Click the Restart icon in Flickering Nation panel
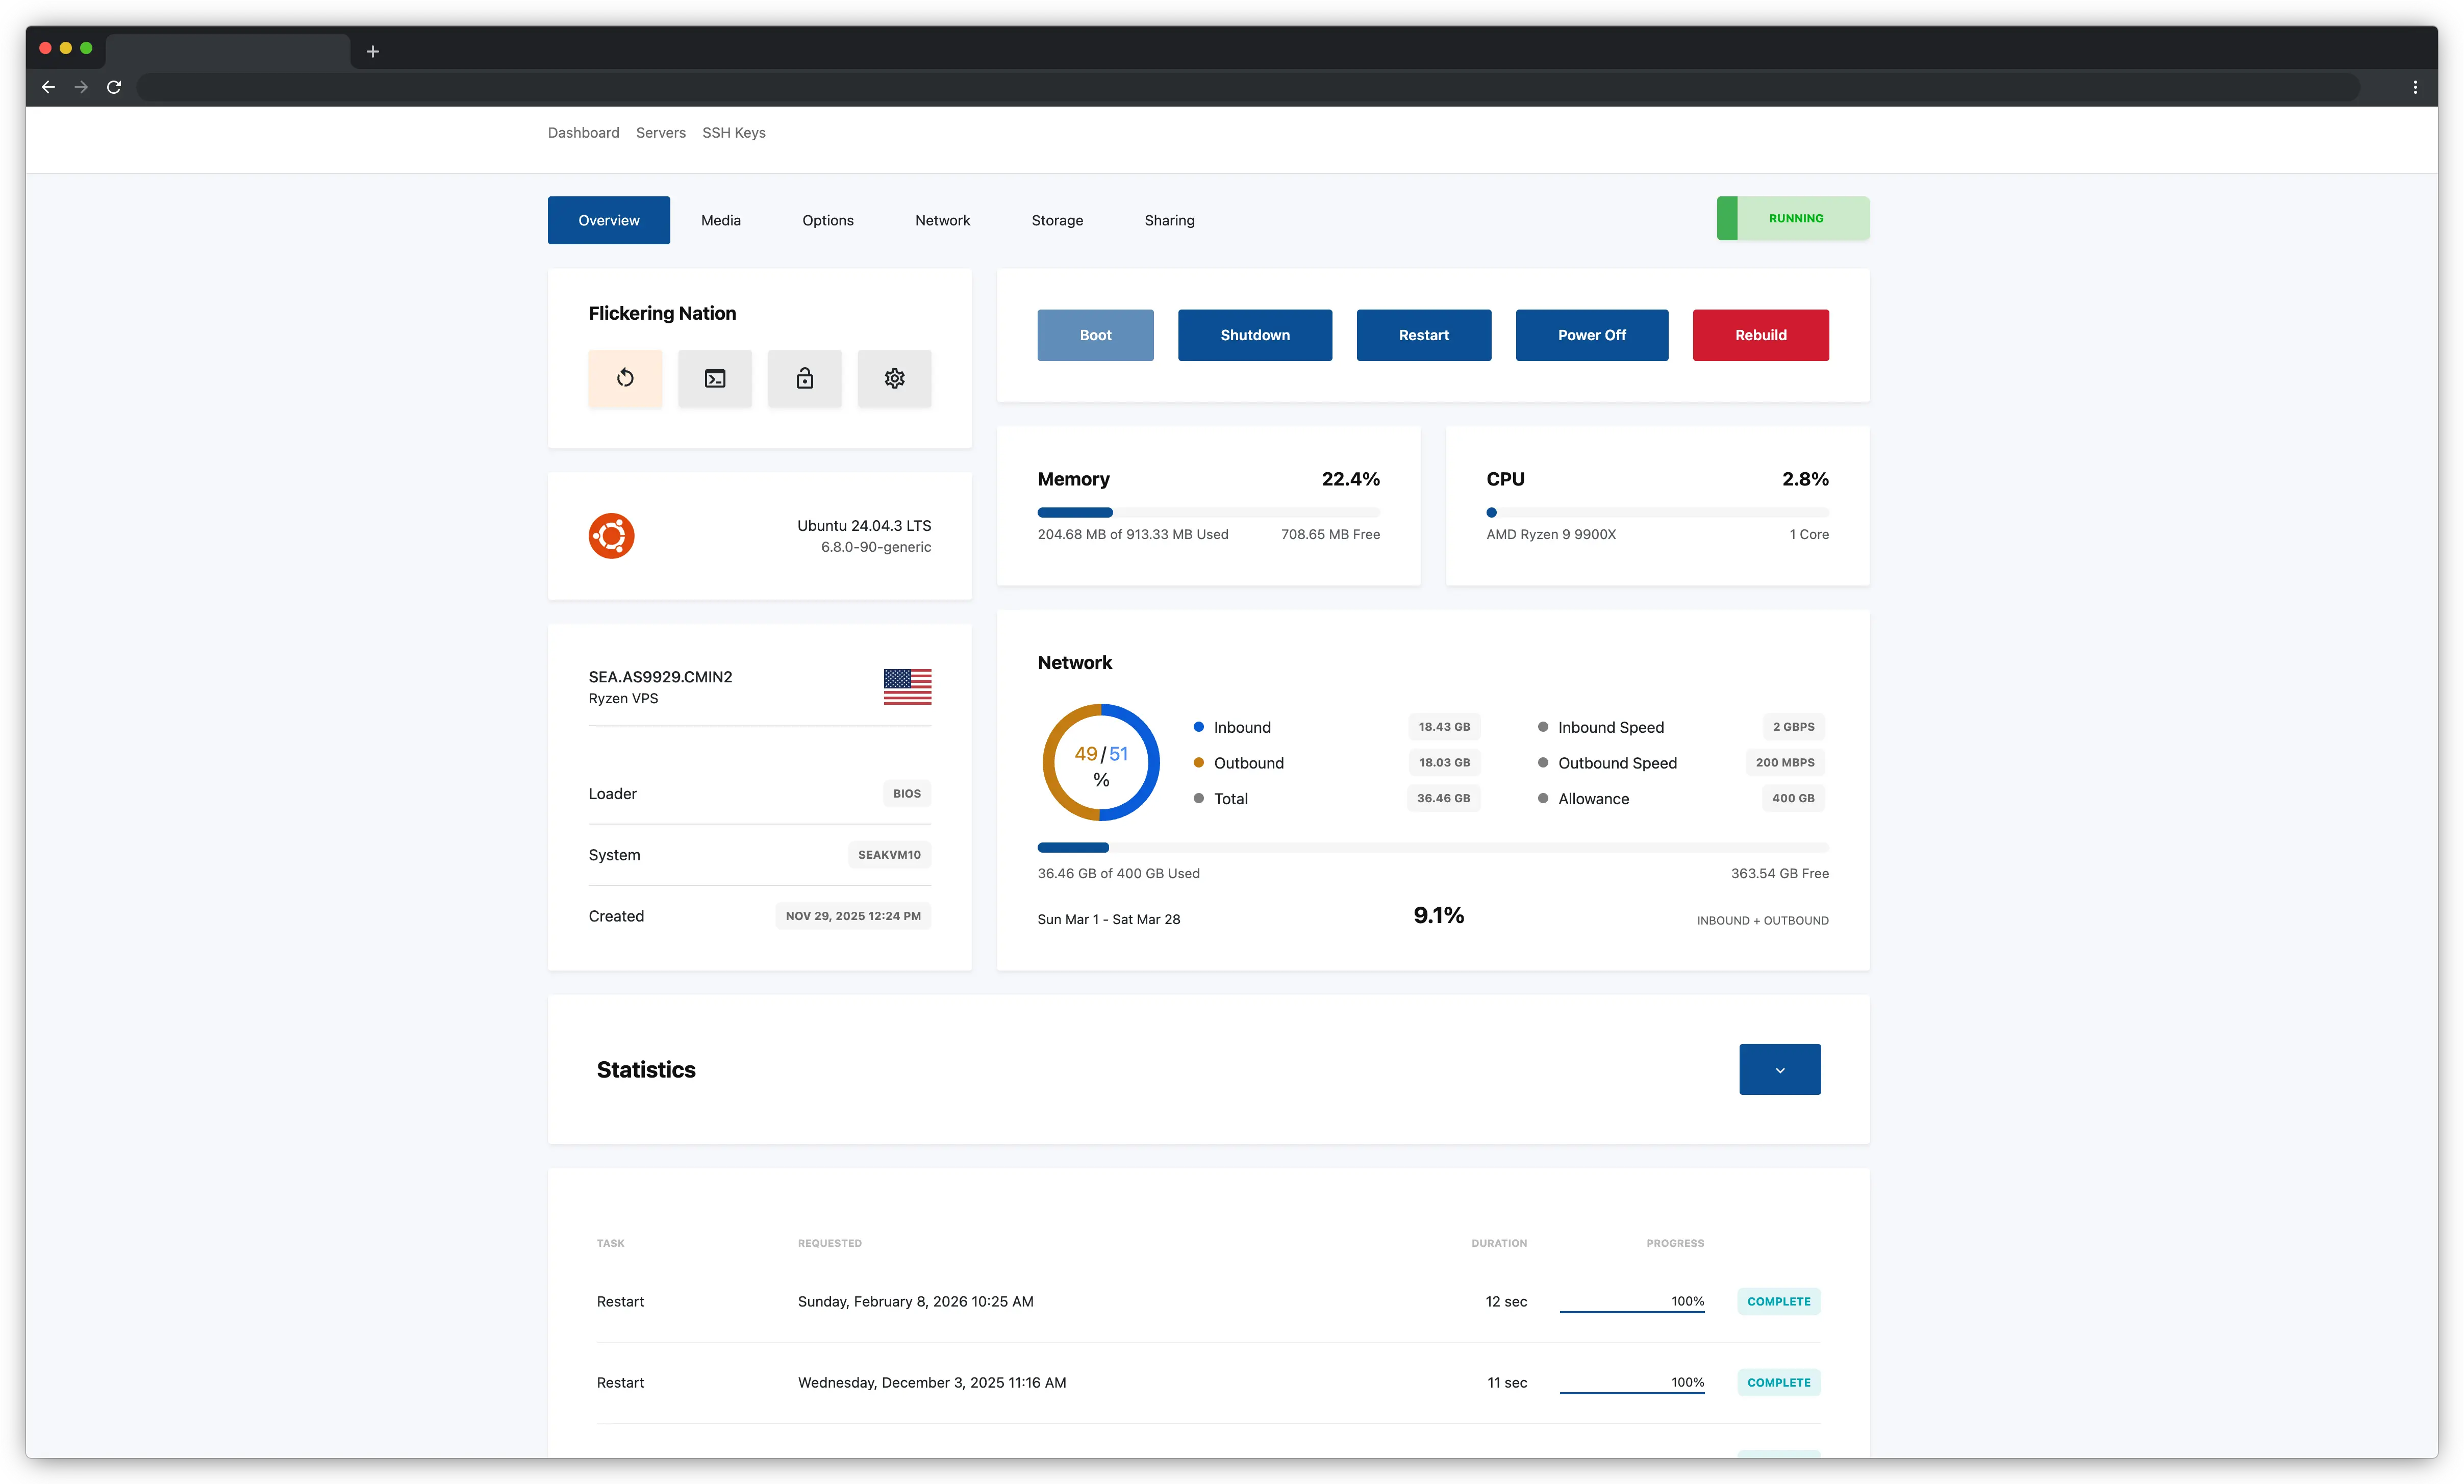 pyautogui.click(x=625, y=378)
